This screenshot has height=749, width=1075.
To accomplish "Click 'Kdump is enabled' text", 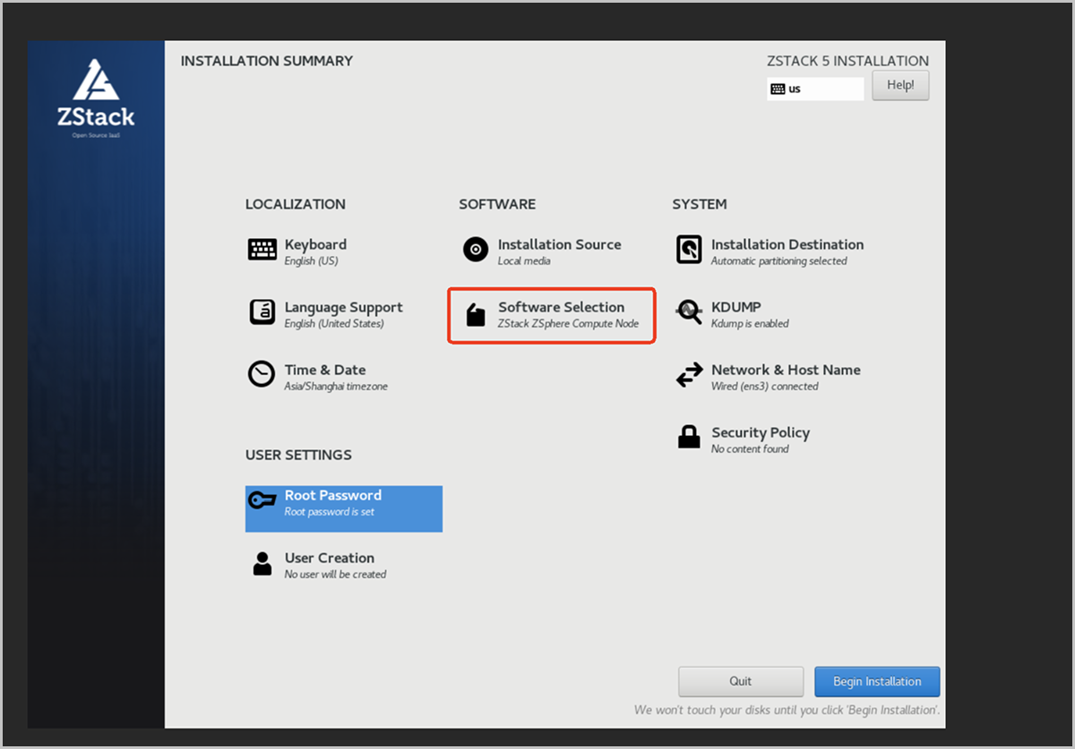I will coord(750,324).
